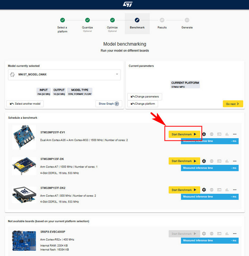The image size is (249, 256).
Task: Click the STM32MP135F-DK board name
Action: pyautogui.click(x=52, y=159)
